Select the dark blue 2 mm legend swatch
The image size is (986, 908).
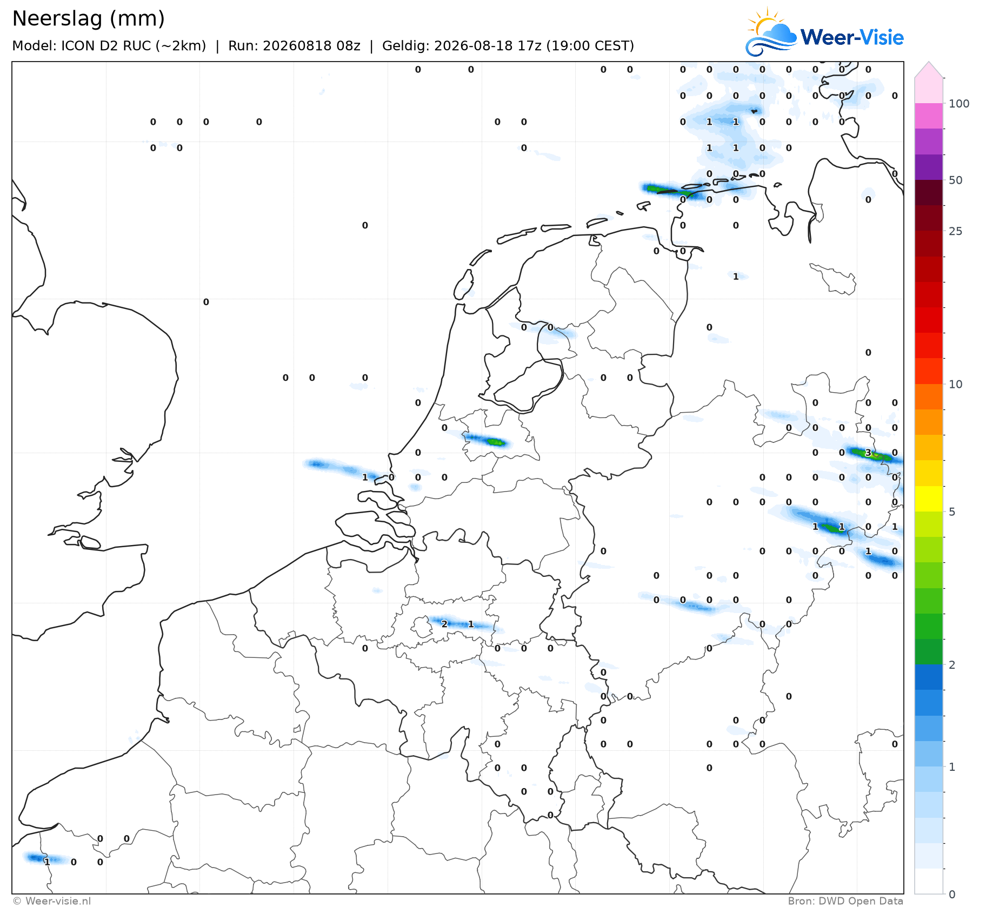point(929,677)
